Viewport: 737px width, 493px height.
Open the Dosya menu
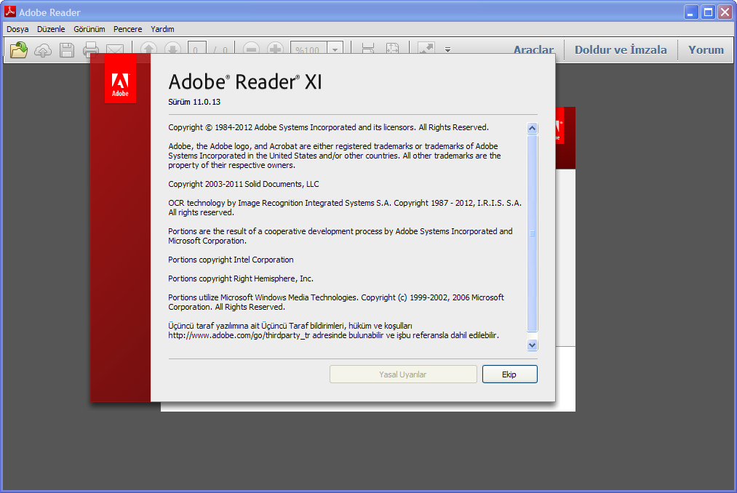click(17, 29)
